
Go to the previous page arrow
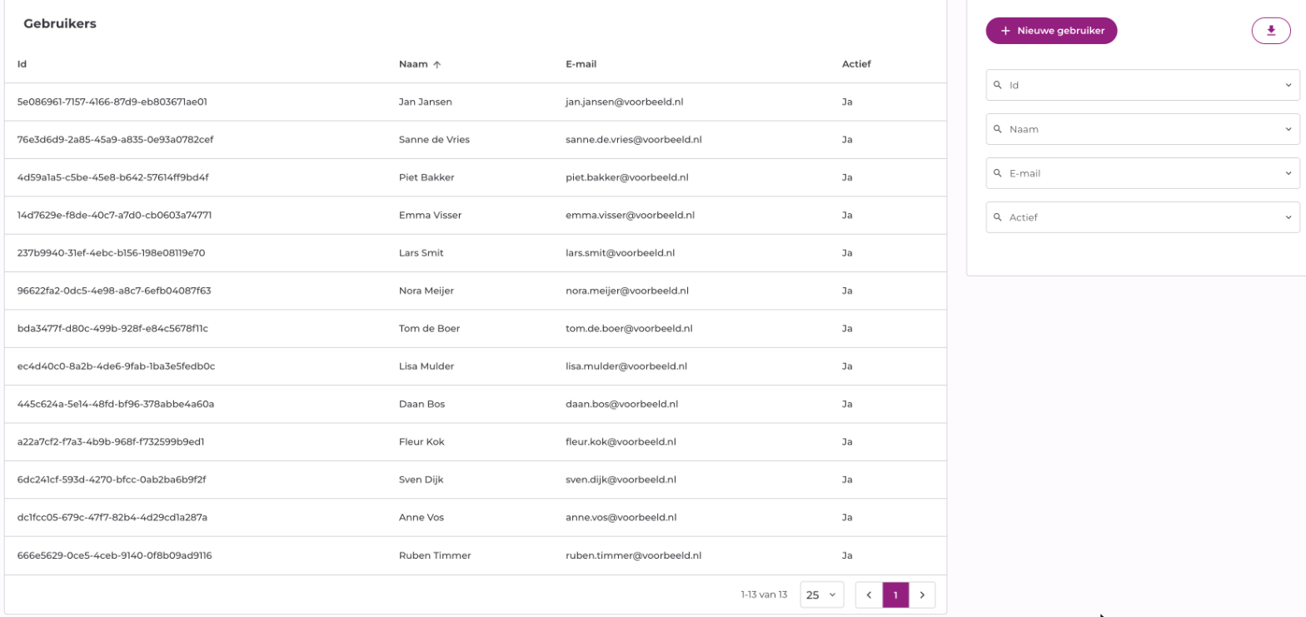pos(869,595)
